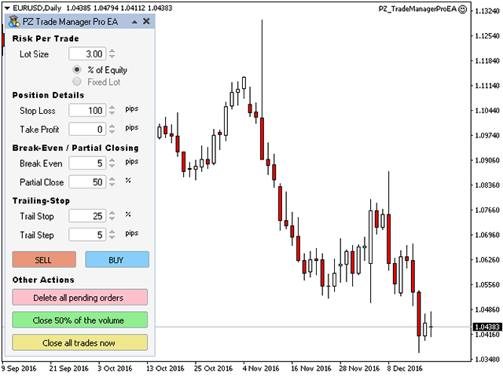Screen dimensions: 503x377
Task: Click the Partial Close percentage field
Action: point(87,182)
